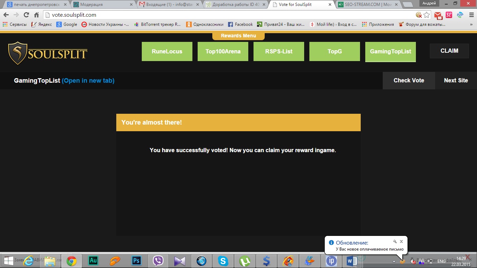This screenshot has height=268, width=477.
Task: Open uTorrent from the taskbar
Action: point(245,261)
